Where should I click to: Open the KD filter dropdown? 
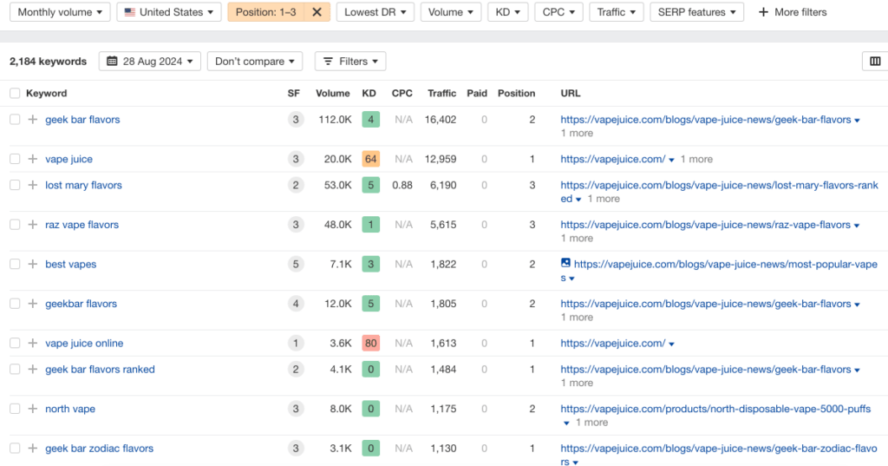coord(508,12)
